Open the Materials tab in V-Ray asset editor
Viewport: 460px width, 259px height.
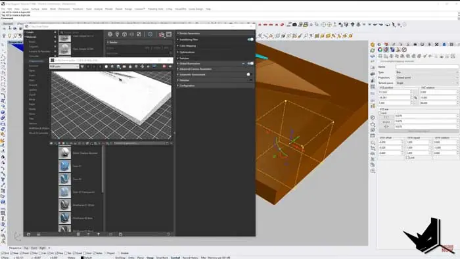pos(110,34)
